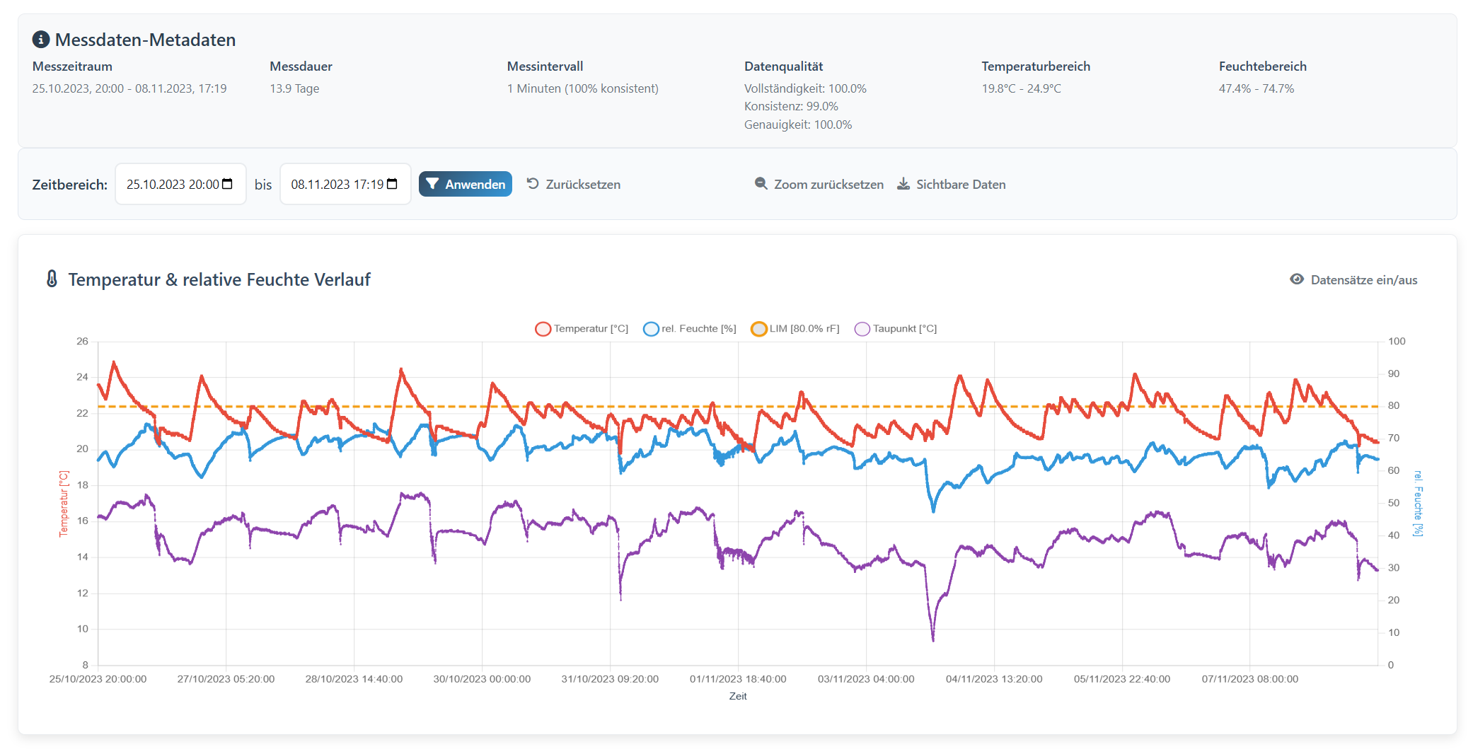
Task: Click the start date input showing 25.10.2023
Action: tap(172, 184)
